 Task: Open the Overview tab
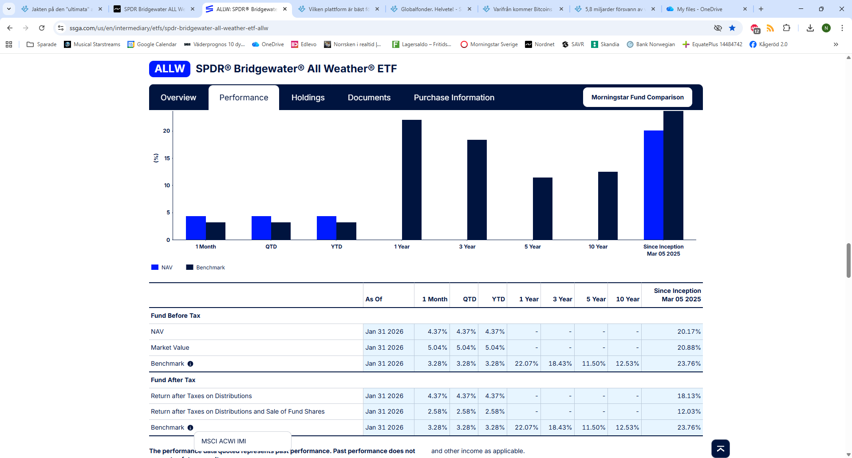(x=178, y=98)
